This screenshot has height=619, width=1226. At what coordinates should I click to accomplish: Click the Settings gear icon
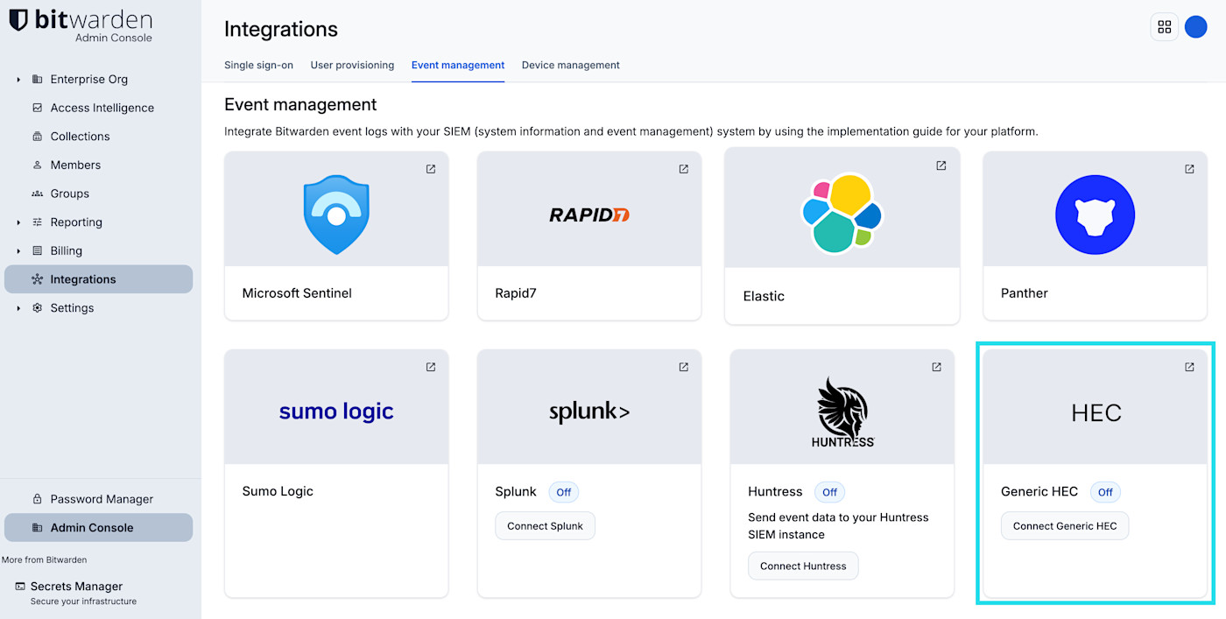[37, 308]
